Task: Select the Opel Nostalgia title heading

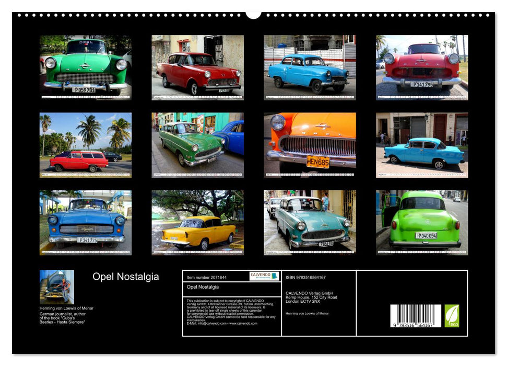Action: [x=125, y=277]
